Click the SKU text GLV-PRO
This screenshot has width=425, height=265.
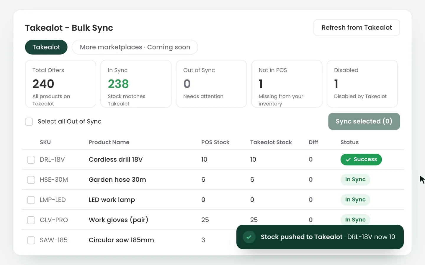coord(54,220)
